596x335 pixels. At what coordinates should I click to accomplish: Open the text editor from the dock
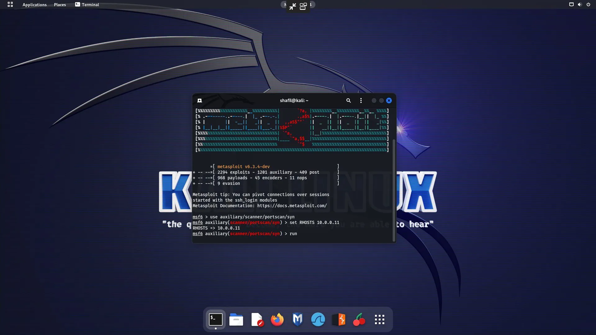tap(257, 319)
